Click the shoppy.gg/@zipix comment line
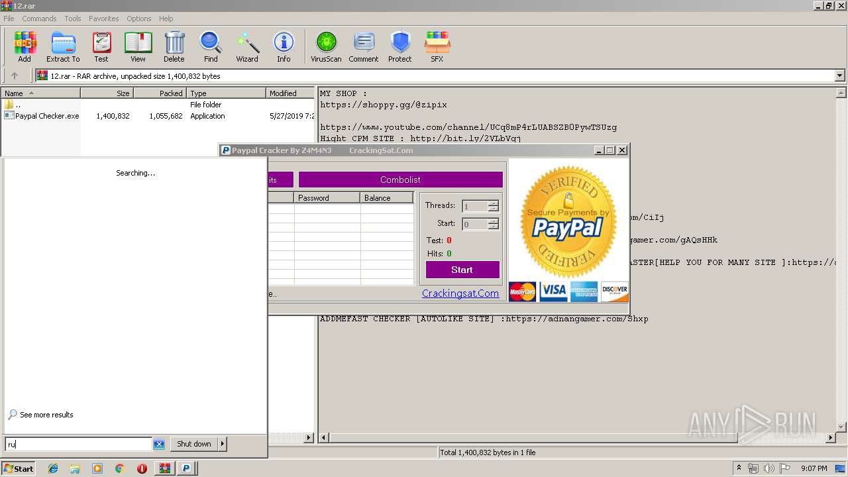The width and height of the screenshot is (848, 477). click(384, 105)
